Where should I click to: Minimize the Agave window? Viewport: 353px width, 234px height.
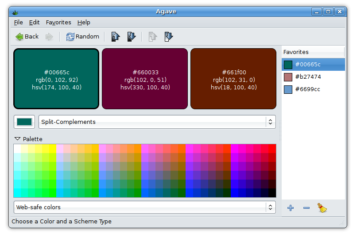[x=317, y=12]
